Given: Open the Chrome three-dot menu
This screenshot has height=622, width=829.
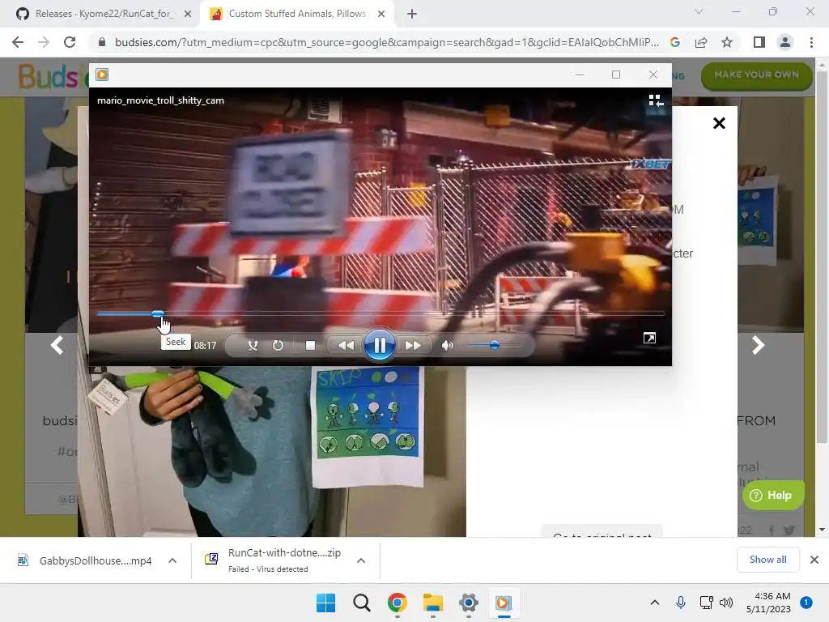Looking at the screenshot, I should (811, 42).
